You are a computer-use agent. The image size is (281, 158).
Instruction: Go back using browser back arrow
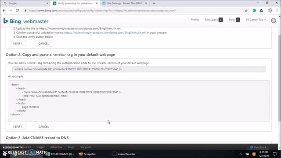[4, 11]
